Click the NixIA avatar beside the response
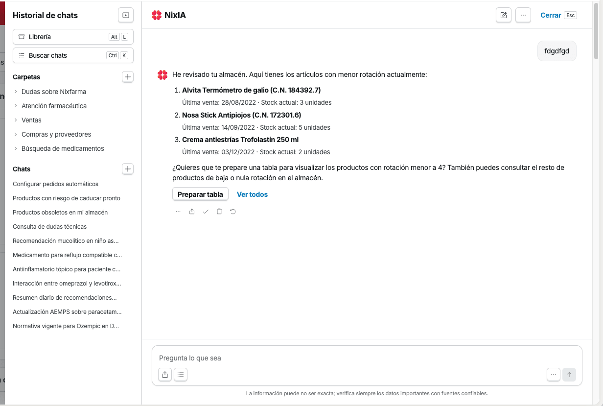The height and width of the screenshot is (406, 603). click(162, 75)
